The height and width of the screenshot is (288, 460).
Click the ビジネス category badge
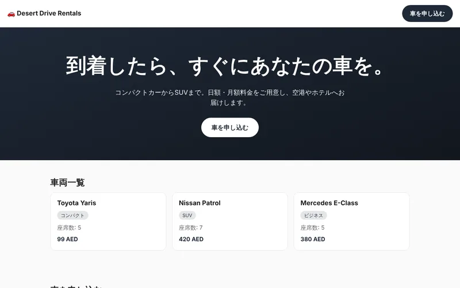click(313, 215)
